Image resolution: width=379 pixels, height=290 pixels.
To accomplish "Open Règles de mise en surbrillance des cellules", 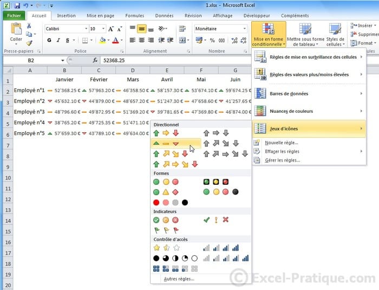I will [x=309, y=57].
